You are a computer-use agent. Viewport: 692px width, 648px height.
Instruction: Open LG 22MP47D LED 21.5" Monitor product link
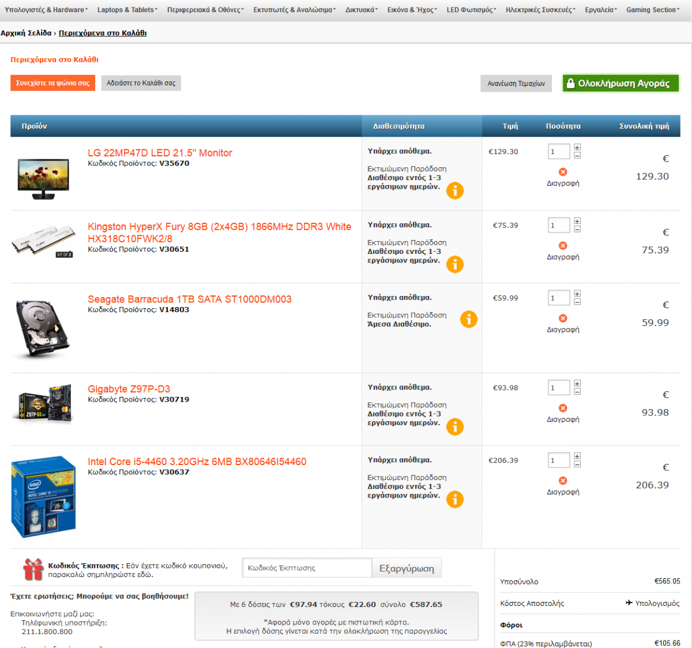click(160, 153)
